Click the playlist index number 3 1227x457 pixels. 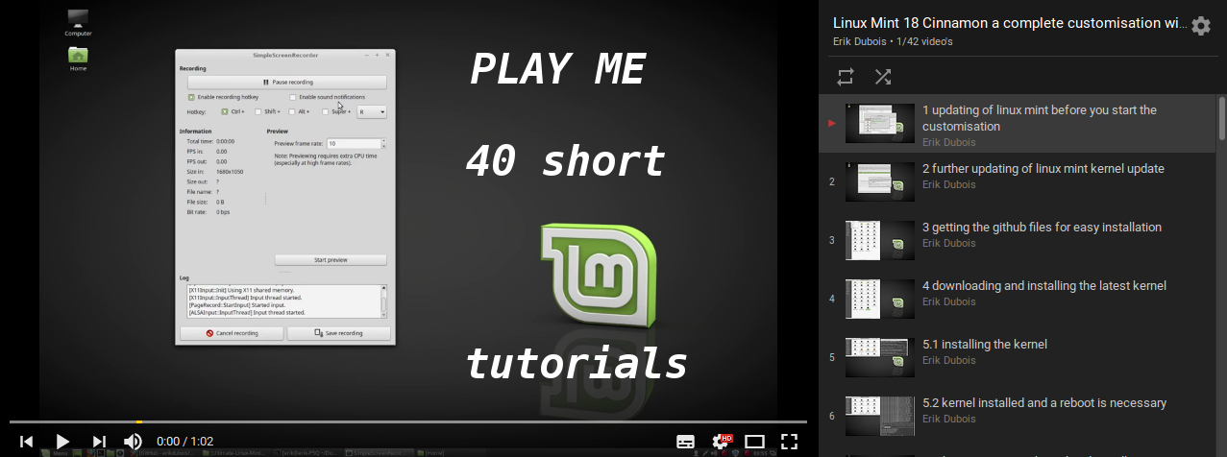point(832,240)
